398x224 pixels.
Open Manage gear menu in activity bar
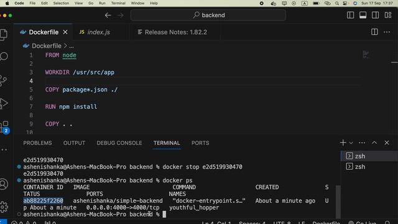click(x=4, y=207)
